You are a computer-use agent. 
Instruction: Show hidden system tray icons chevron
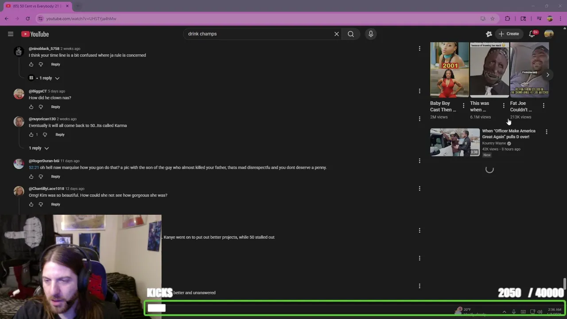504,312
